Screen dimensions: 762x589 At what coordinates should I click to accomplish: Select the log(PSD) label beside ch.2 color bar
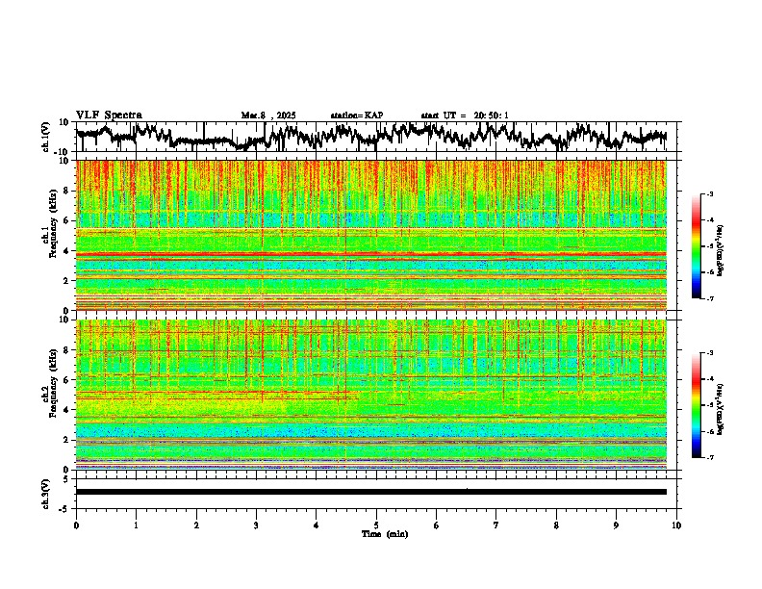[x=721, y=409]
